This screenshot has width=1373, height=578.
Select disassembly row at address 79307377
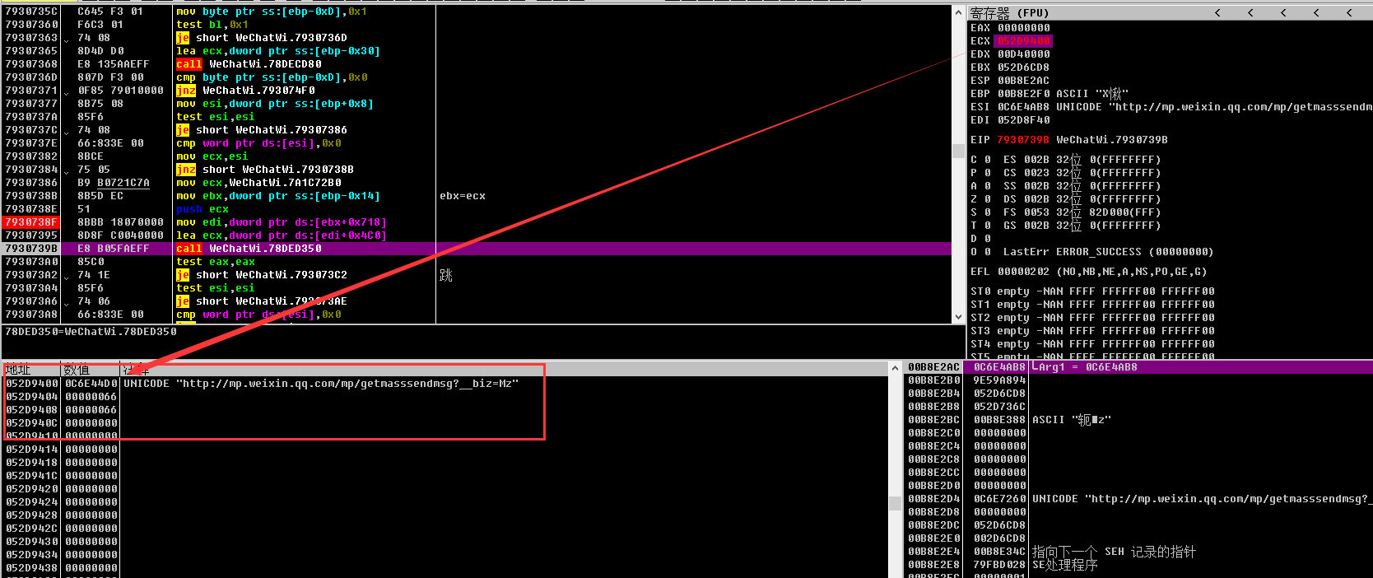click(x=477, y=104)
